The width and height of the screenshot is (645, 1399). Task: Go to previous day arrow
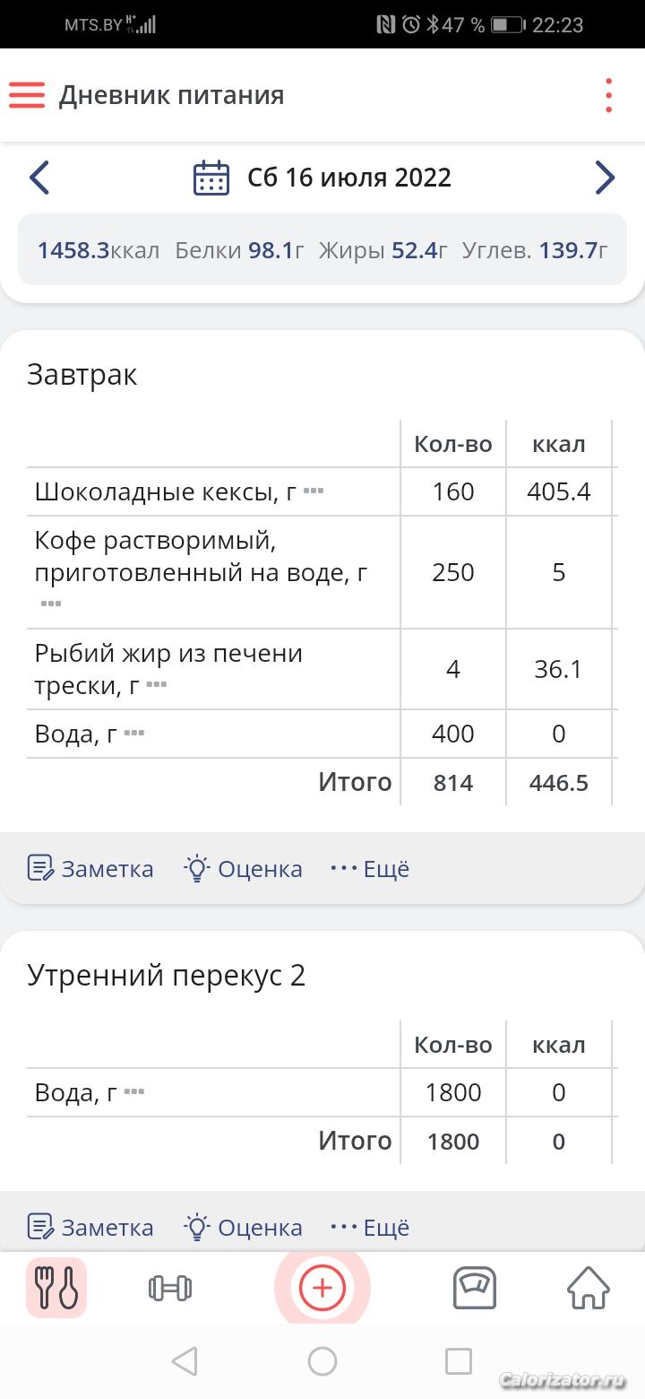click(39, 178)
